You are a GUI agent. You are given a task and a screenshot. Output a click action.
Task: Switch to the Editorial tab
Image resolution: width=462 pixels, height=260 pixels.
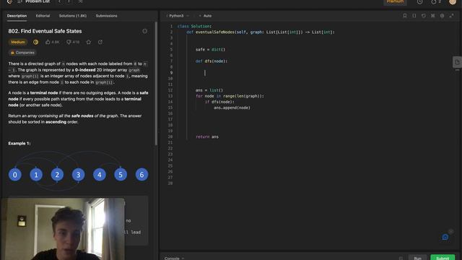tap(43, 16)
